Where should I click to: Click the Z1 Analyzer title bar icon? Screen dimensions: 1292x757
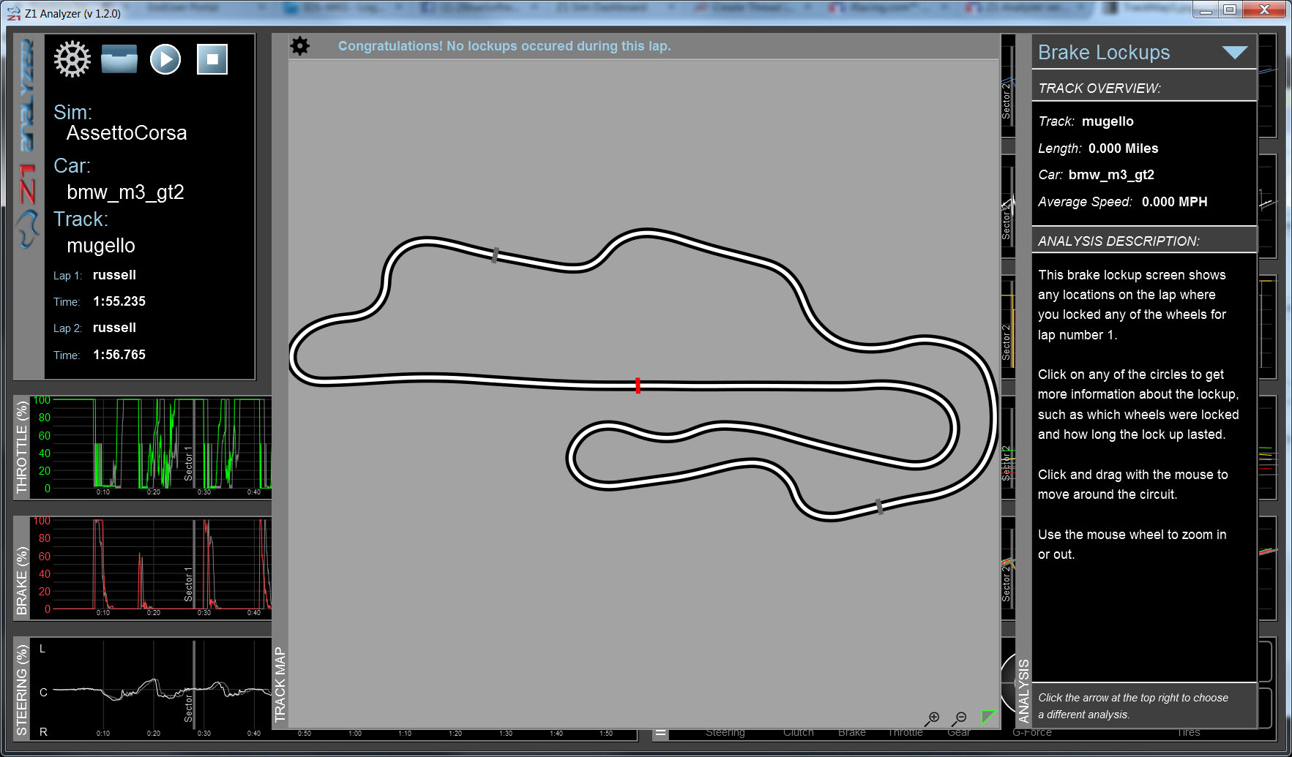(14, 13)
